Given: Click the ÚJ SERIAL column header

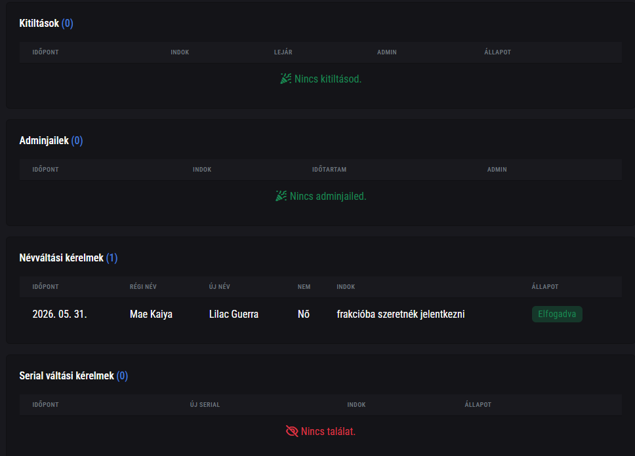Looking at the screenshot, I should [x=205, y=405].
